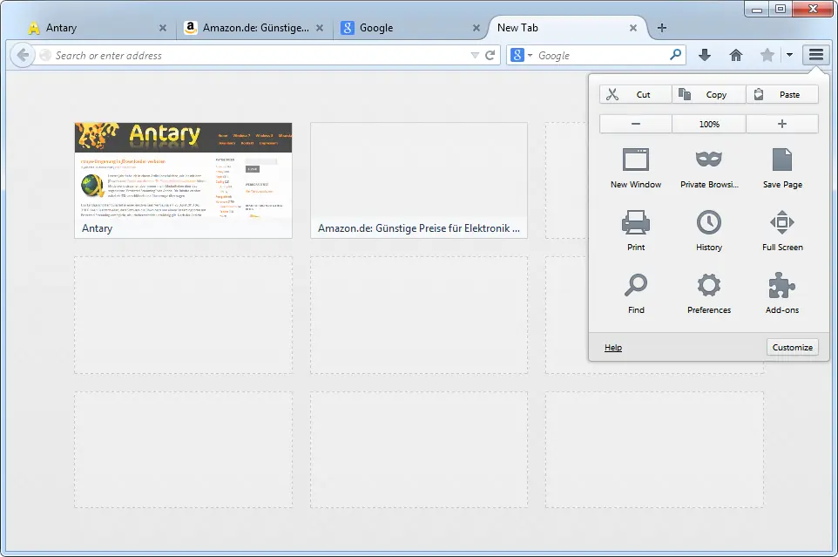
Task: Toggle the hamburger menu button
Action: pos(815,55)
